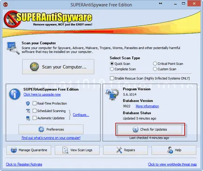Image resolution: width=203 pixels, height=171 pixels.
Task: Open the Repairs button
Action: [125, 150]
